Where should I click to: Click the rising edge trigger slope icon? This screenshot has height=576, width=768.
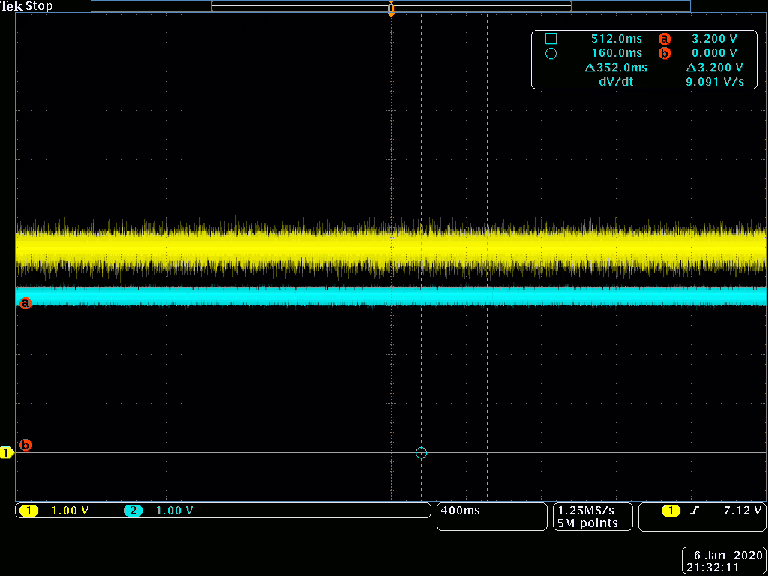[694, 511]
